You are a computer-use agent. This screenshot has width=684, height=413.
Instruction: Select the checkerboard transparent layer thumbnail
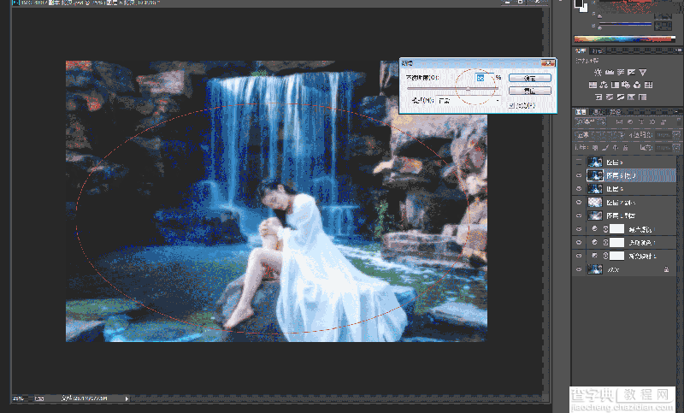pyautogui.click(x=595, y=203)
